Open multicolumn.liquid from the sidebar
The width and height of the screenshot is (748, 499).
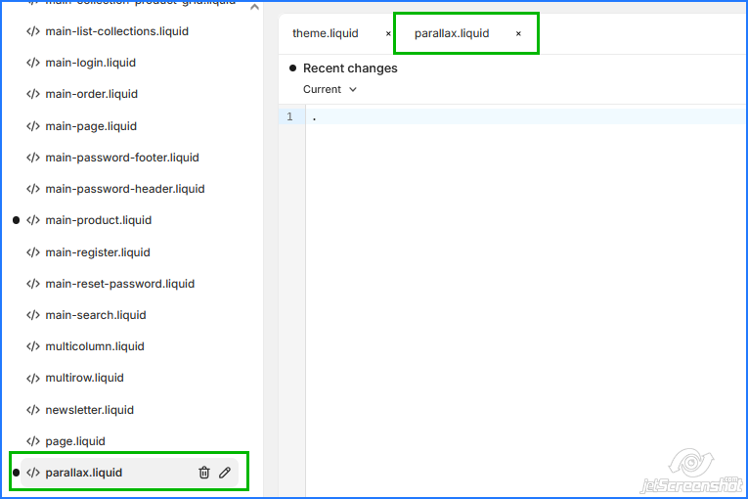94,346
